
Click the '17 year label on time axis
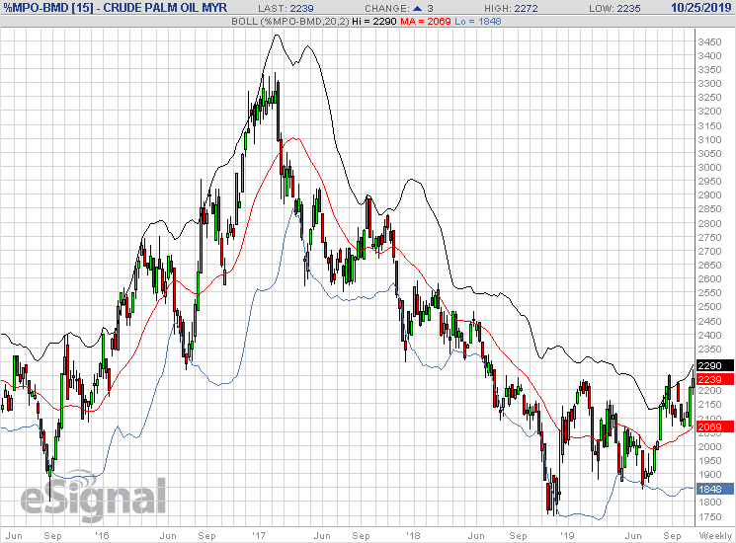[x=259, y=535]
